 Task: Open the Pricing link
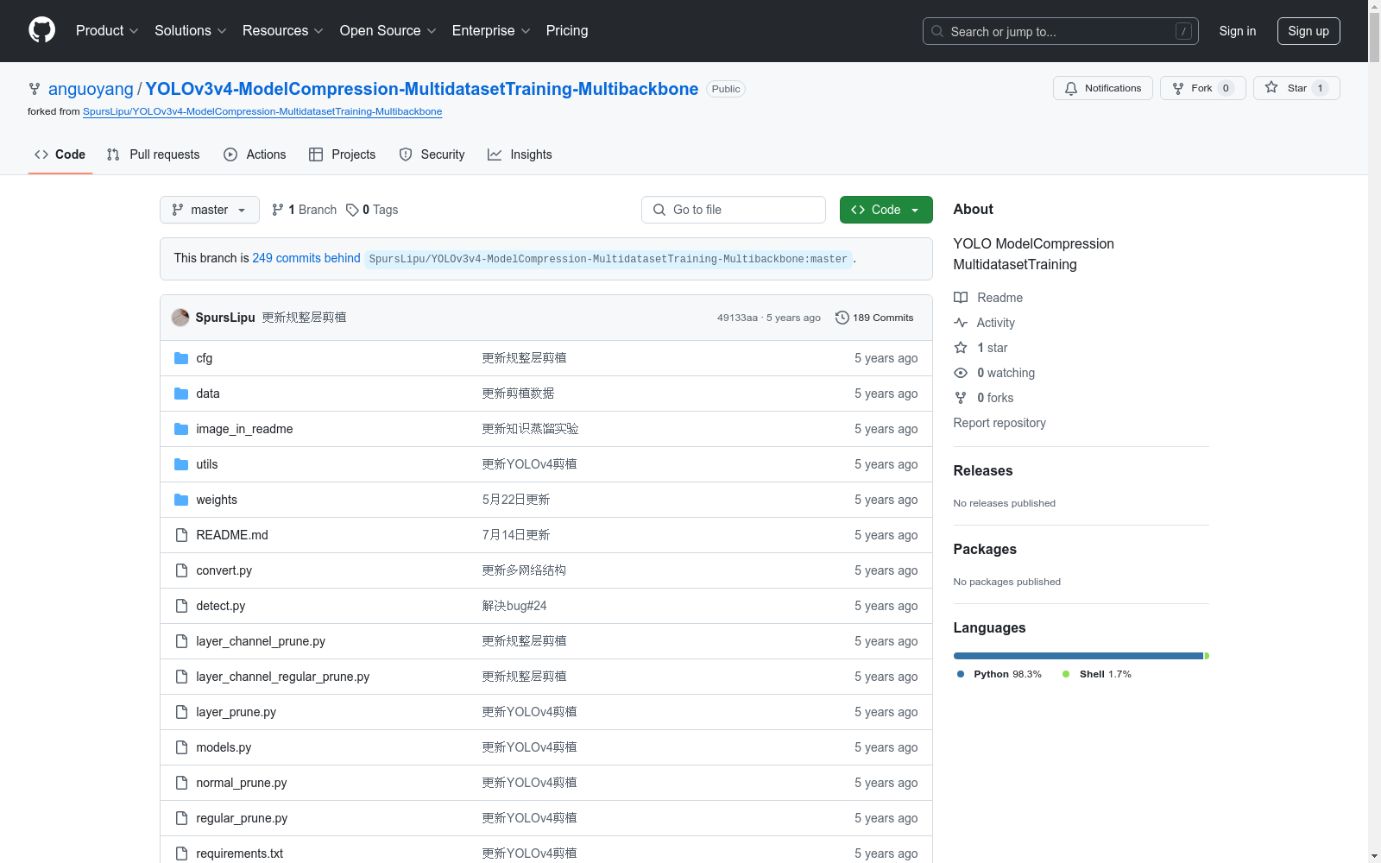point(567,31)
